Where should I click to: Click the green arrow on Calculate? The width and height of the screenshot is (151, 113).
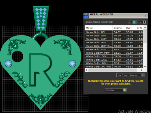(125, 90)
